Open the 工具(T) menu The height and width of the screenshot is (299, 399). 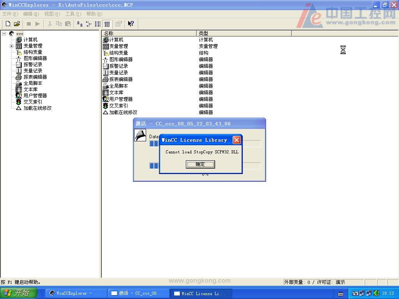(73, 14)
